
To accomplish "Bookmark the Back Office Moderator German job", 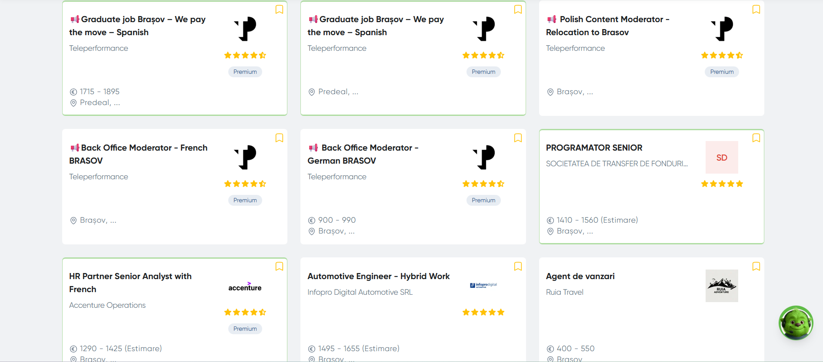I will (x=518, y=138).
